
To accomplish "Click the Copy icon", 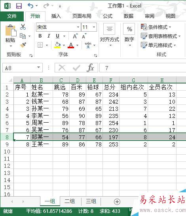I will [x=23, y=36].
